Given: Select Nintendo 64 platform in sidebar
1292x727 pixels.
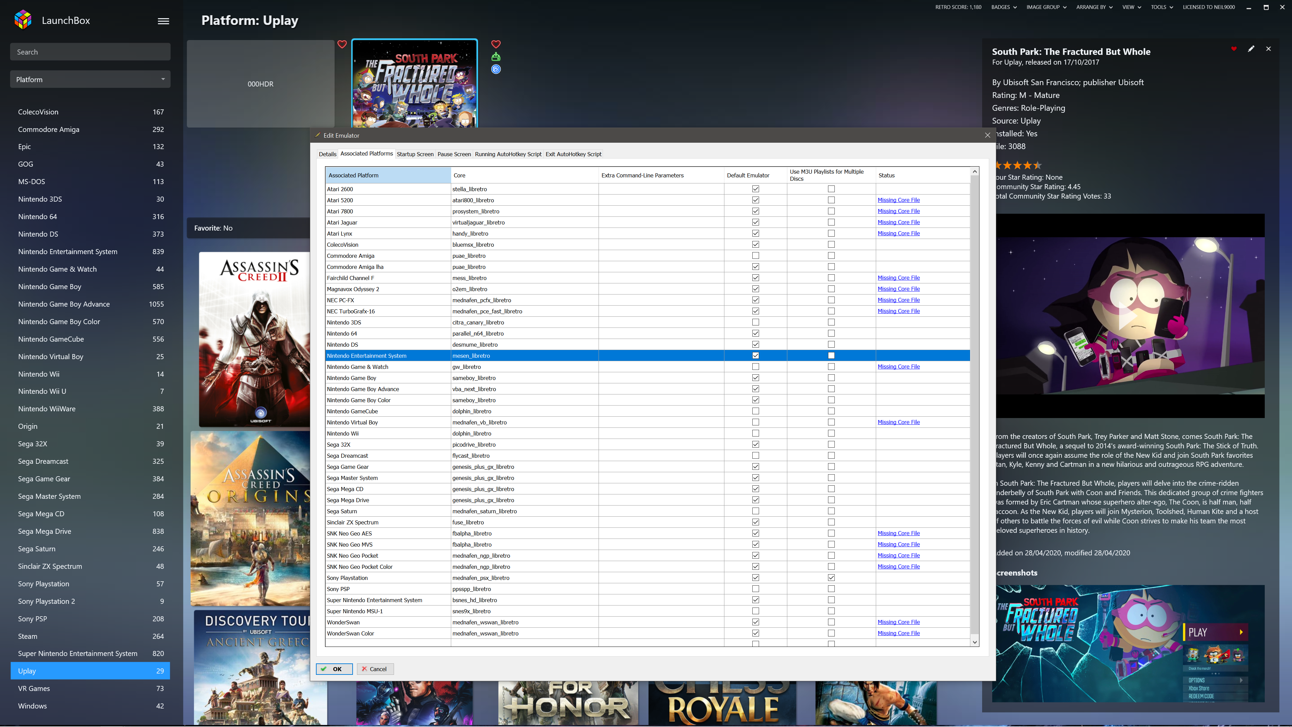Looking at the screenshot, I should coord(90,217).
